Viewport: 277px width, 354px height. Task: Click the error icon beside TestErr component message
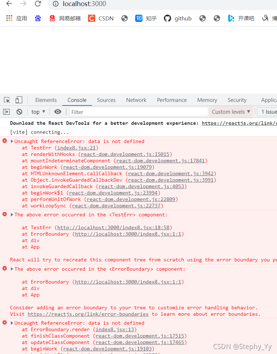pyautogui.click(x=5, y=214)
